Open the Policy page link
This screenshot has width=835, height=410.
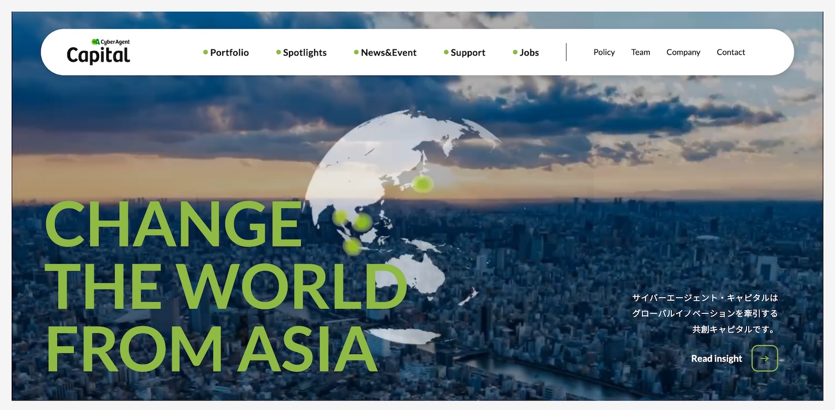[x=604, y=52]
